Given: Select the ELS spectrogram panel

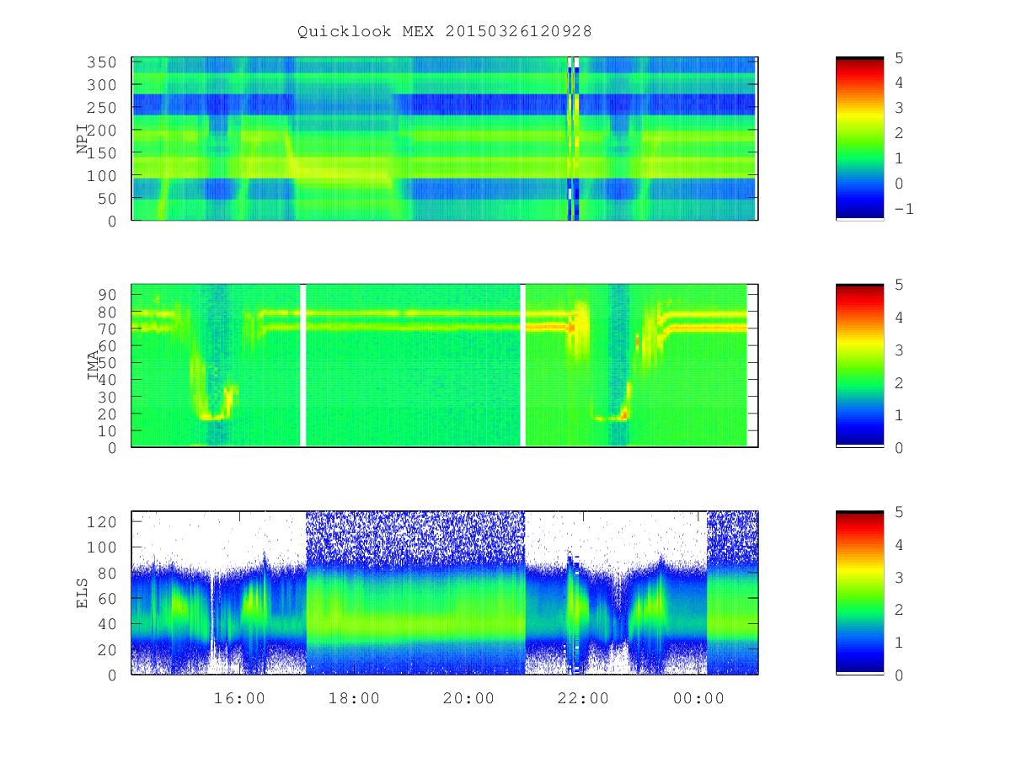Looking at the screenshot, I should click(x=445, y=593).
